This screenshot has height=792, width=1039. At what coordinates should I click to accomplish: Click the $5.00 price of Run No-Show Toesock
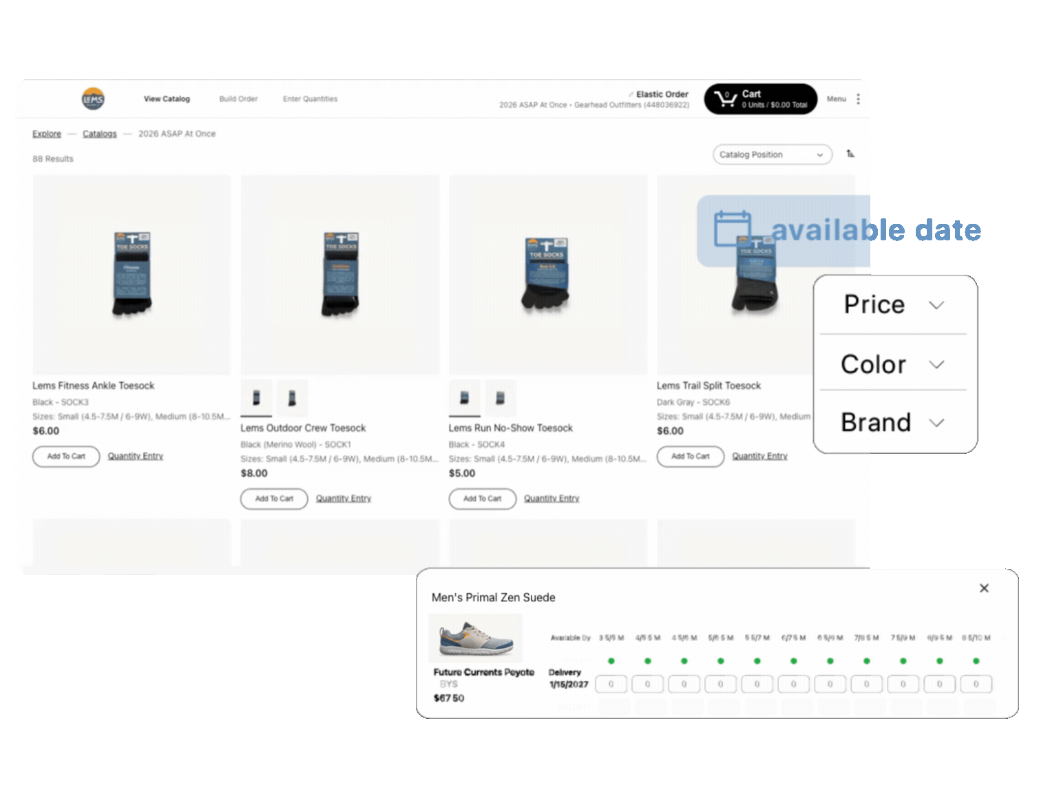coord(462,473)
